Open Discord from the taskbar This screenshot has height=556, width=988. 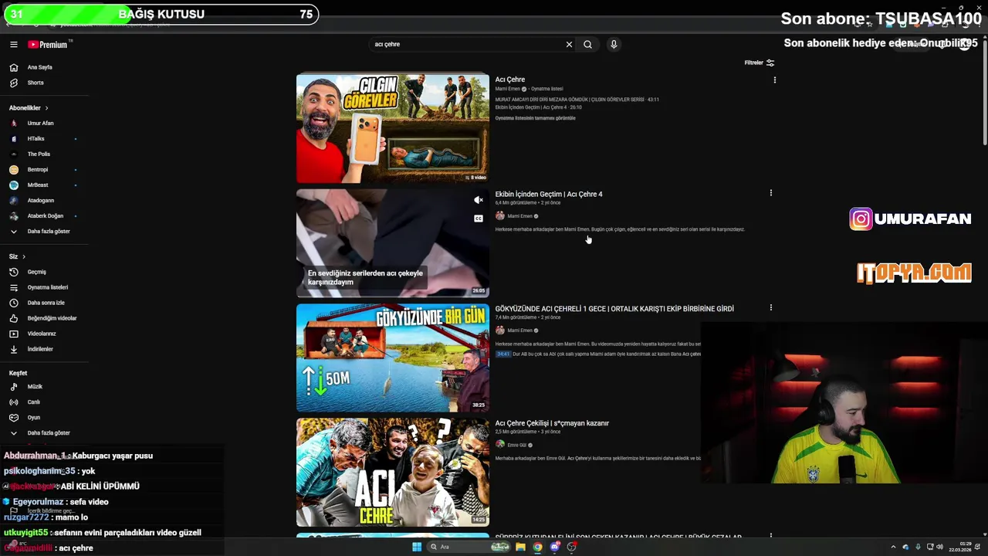[x=554, y=547]
